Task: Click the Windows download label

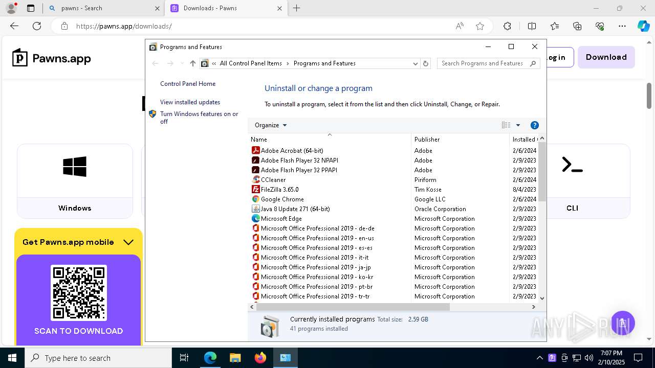Action: [75, 208]
